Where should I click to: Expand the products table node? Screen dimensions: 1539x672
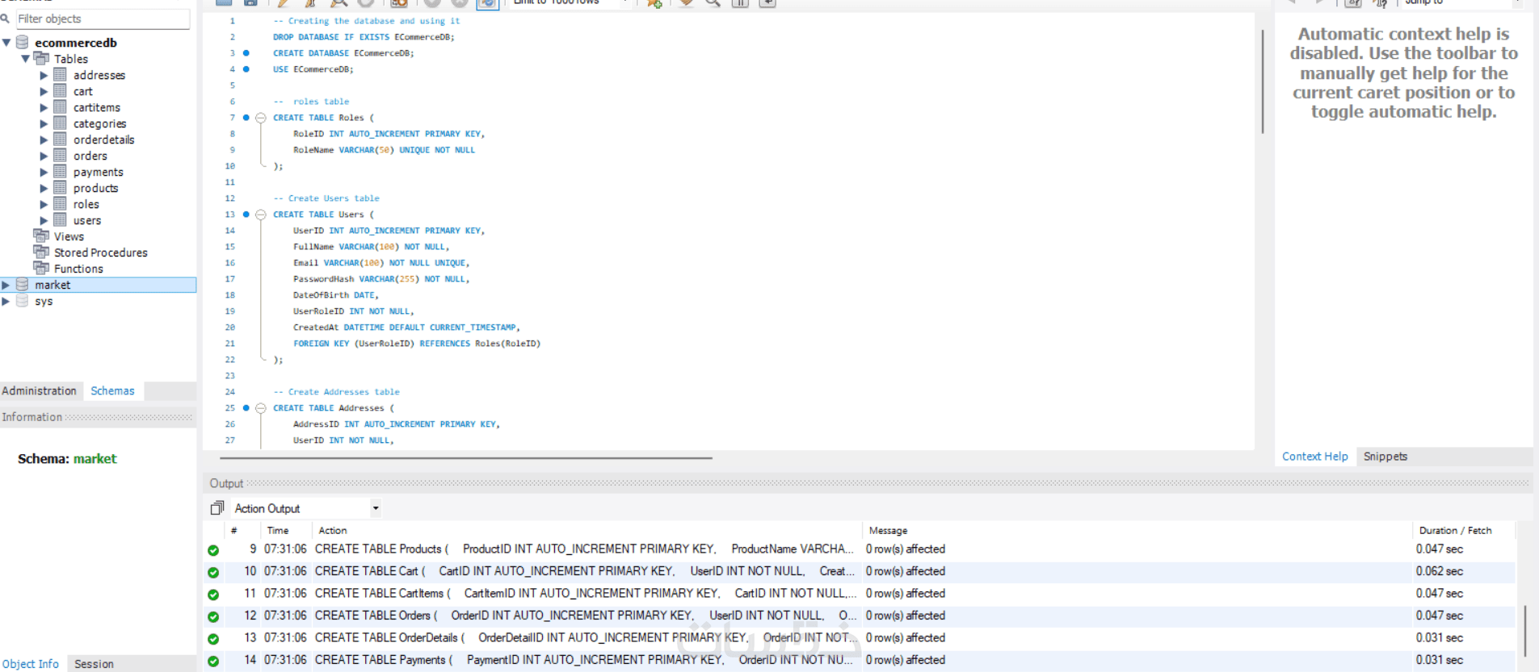tap(44, 188)
